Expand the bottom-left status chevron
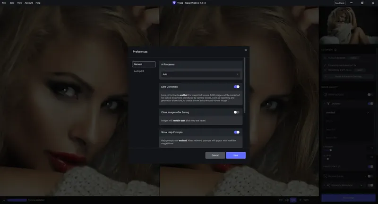The height and width of the screenshot is (204, 378). (4, 200)
